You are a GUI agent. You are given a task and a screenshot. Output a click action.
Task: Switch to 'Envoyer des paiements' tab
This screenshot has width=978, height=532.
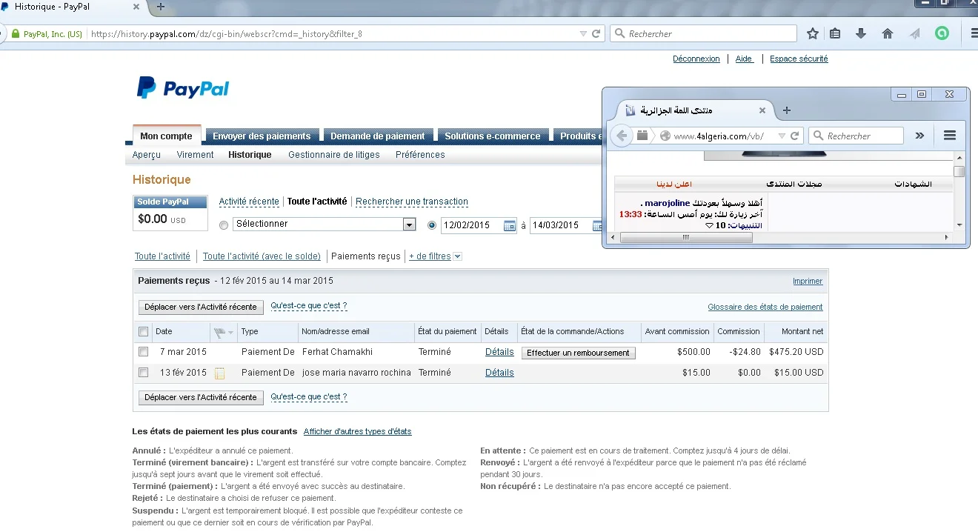262,136
